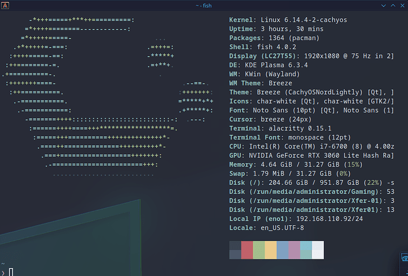Click the Kernel line 'Linux 6.14.4-2-cachyos'

click(304, 20)
